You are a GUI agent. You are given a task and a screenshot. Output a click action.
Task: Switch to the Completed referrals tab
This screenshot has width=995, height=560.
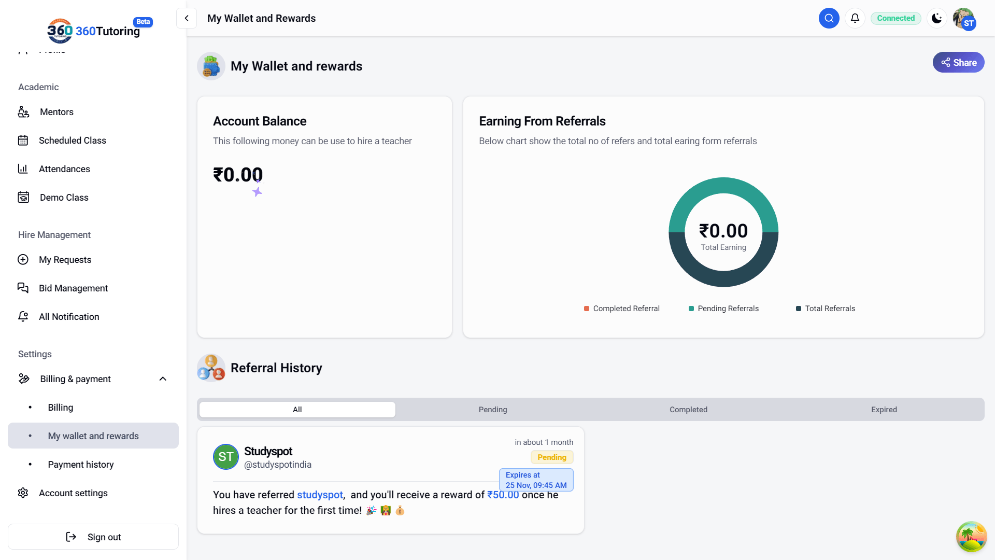click(688, 410)
